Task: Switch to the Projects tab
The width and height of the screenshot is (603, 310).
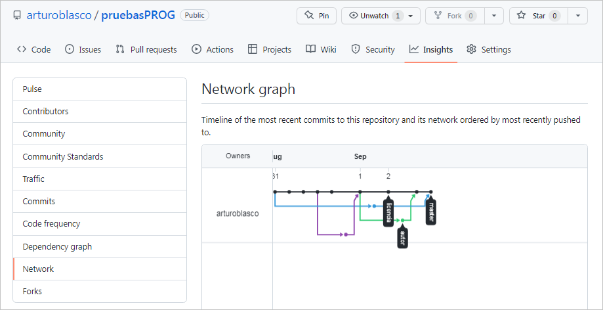Action: [270, 49]
